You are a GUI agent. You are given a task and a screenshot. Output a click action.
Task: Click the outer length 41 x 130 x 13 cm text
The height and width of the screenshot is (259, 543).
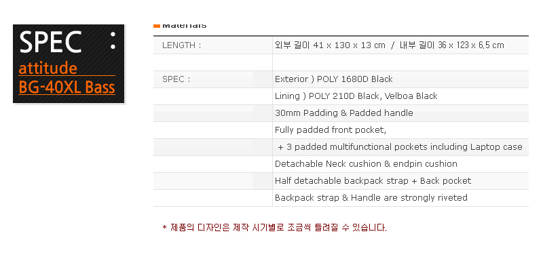point(330,45)
